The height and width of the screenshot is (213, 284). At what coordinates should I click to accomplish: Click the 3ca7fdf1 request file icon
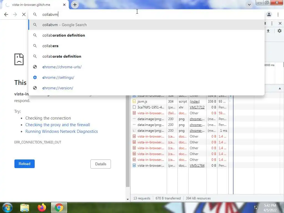tap(134, 107)
